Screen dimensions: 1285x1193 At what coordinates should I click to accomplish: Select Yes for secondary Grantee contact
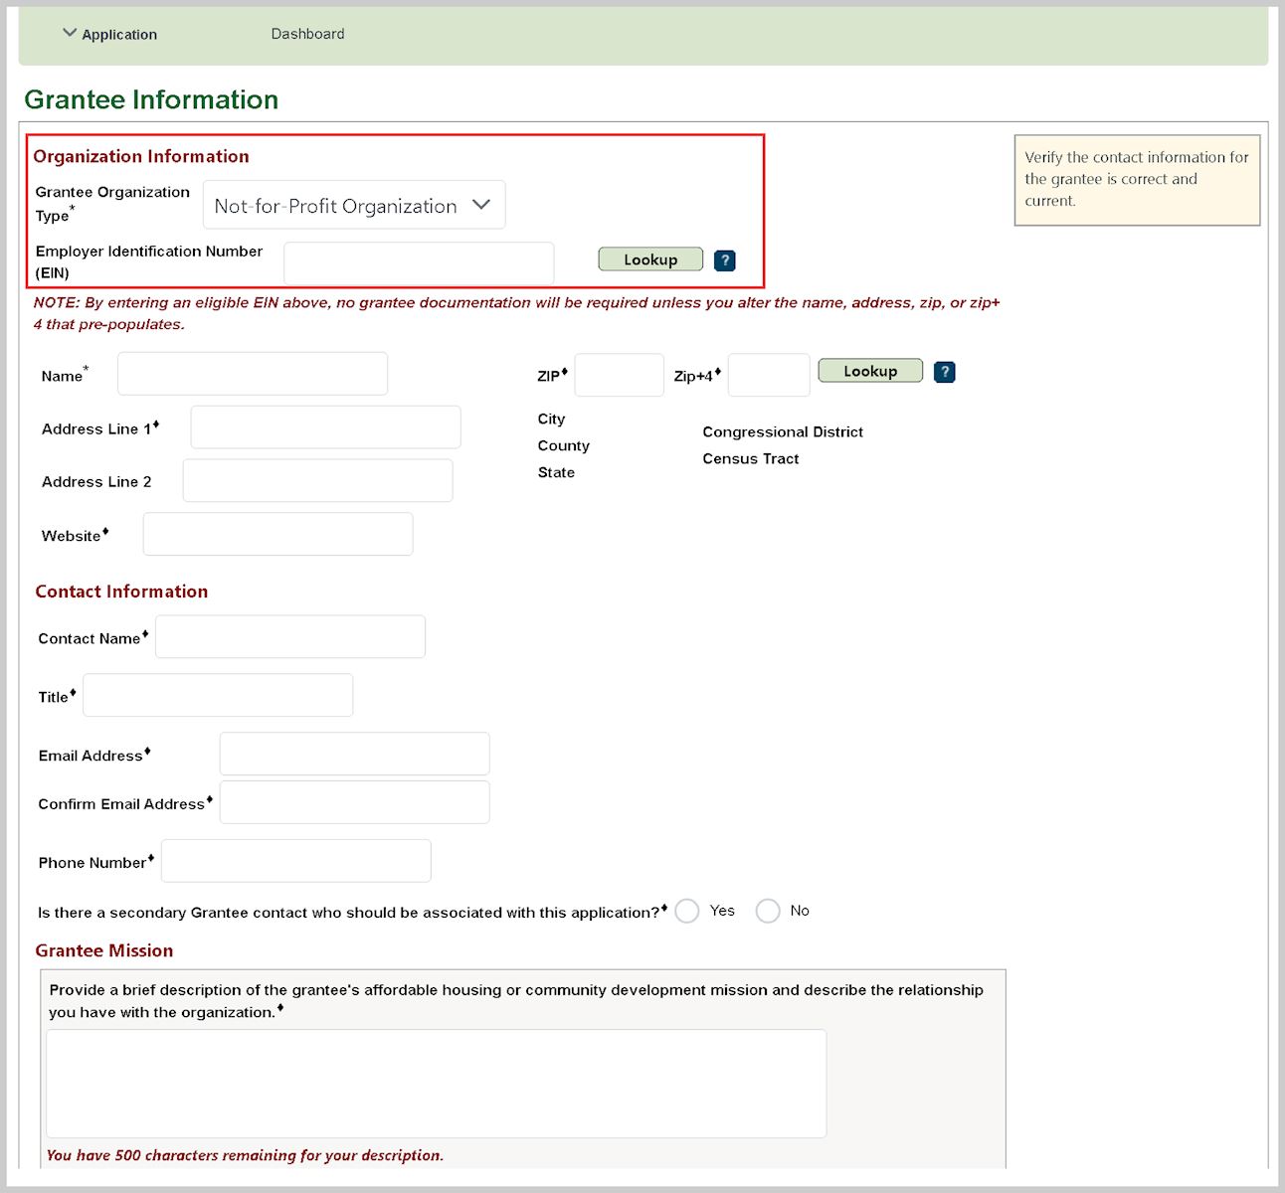click(687, 911)
